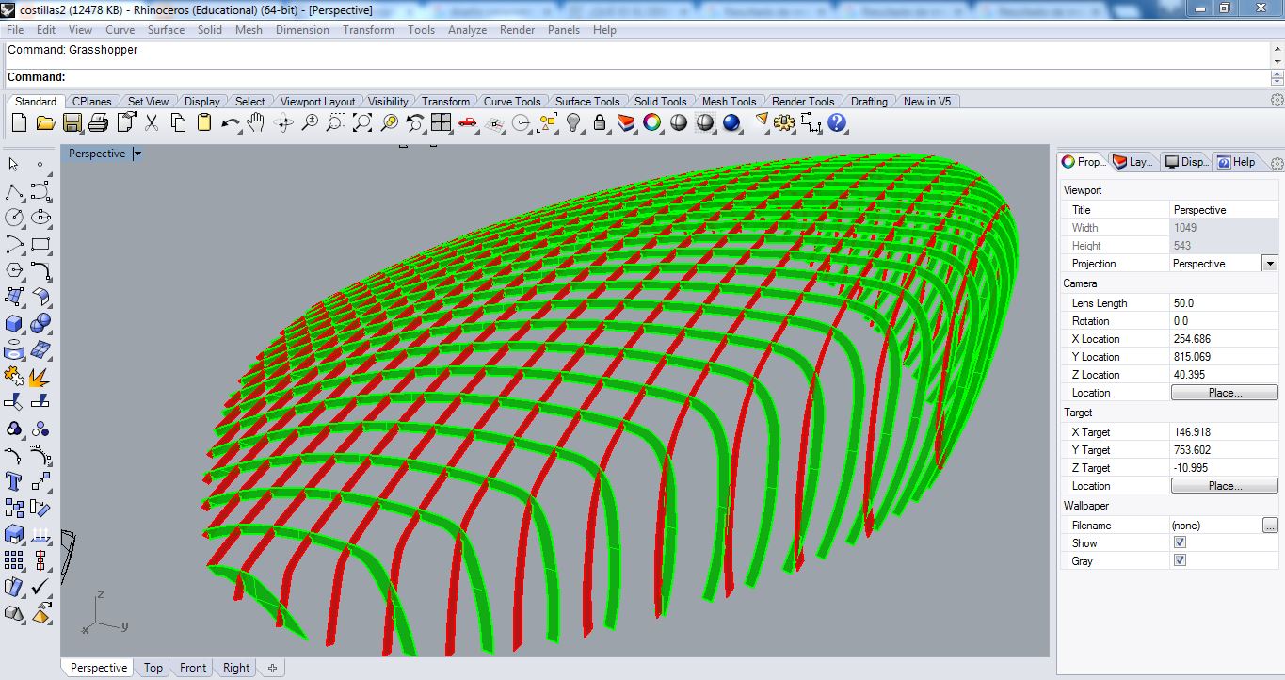Expand the circle tool flyout arrow
This screenshot has height=680, width=1285.
pyautogui.click(x=22, y=226)
